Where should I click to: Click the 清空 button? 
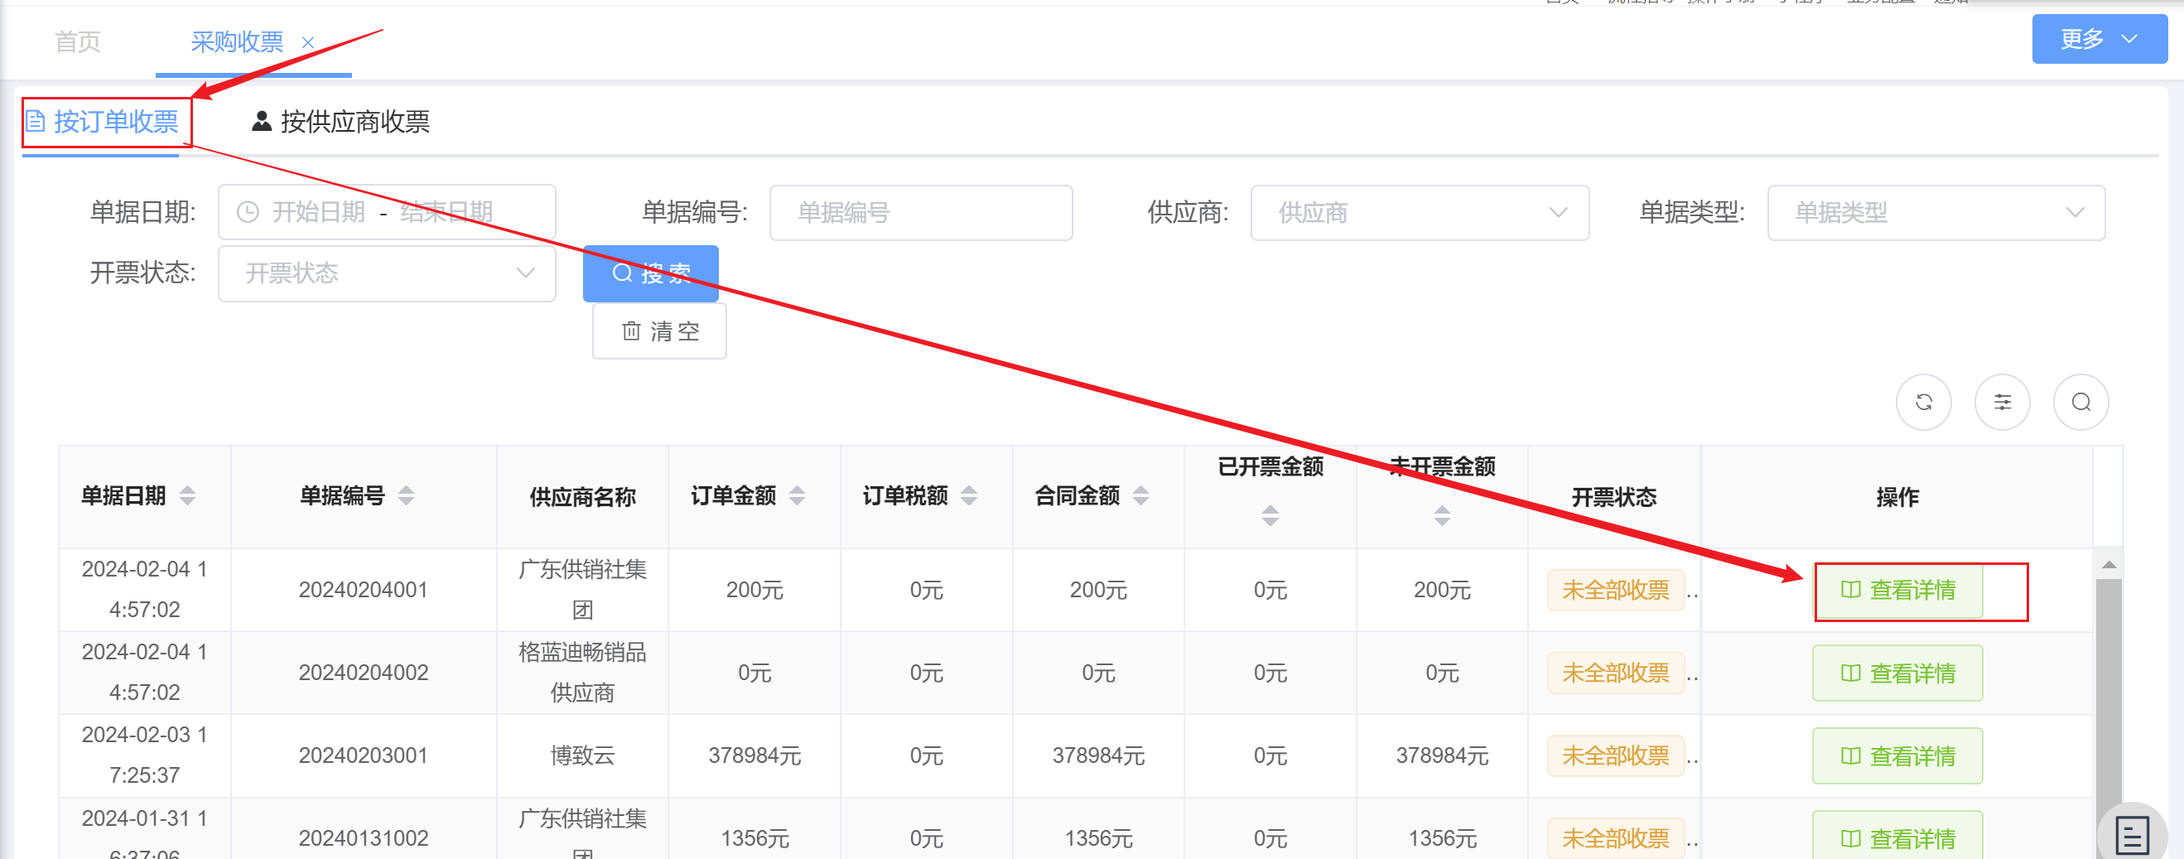click(x=659, y=331)
